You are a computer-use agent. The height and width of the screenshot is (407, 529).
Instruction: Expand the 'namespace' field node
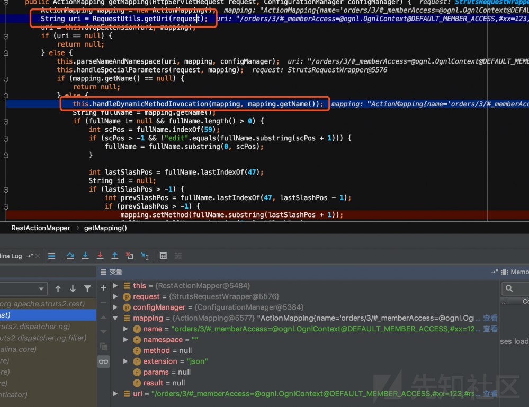point(125,340)
